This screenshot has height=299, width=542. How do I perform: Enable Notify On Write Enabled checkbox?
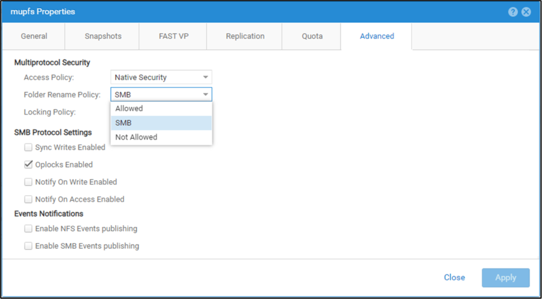(x=28, y=182)
